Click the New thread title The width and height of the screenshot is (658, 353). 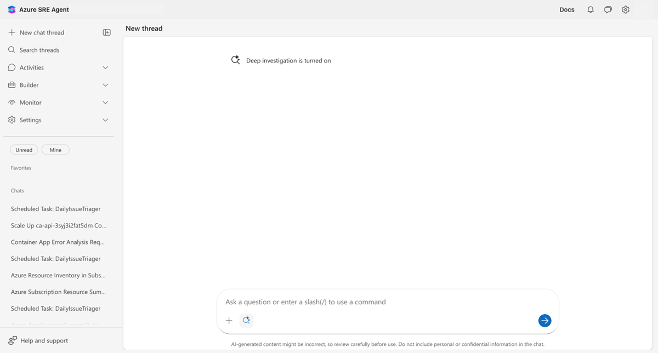(144, 29)
